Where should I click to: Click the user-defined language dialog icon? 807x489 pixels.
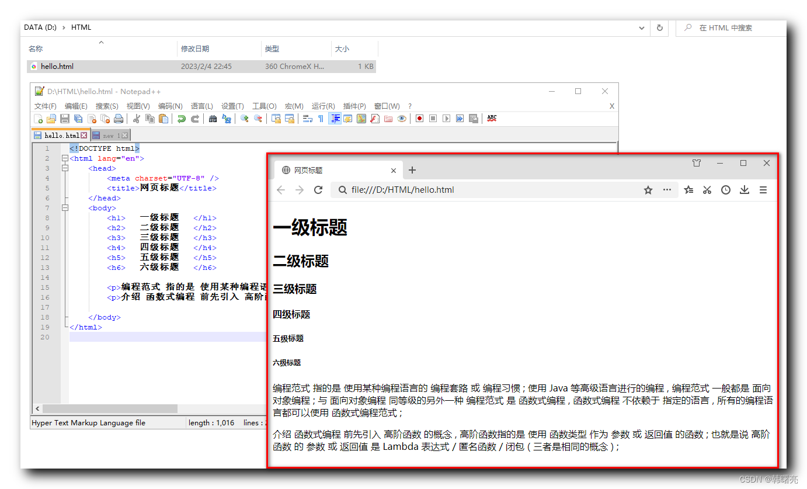[347, 119]
